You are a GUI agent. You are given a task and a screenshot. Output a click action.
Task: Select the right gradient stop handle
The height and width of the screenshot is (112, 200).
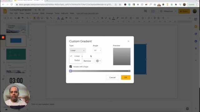point(129,71)
